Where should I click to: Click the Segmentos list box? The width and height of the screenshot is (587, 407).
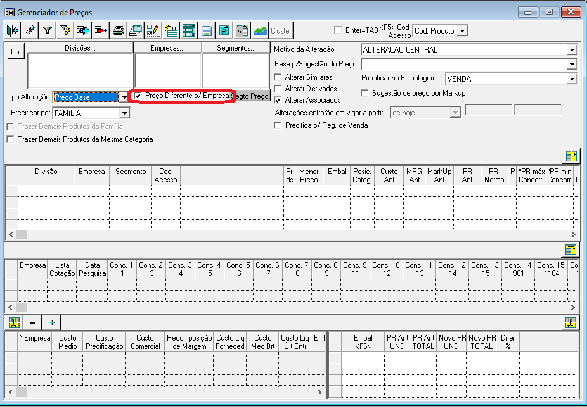point(236,71)
